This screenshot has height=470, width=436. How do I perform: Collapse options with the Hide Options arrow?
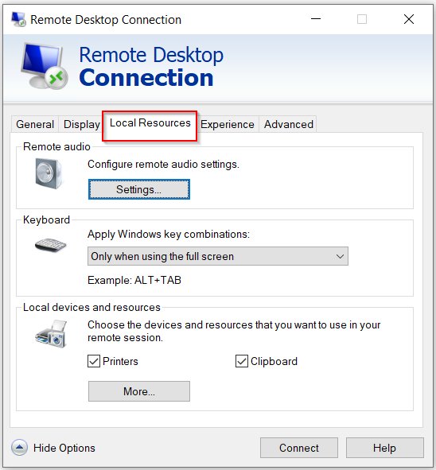[x=19, y=448]
